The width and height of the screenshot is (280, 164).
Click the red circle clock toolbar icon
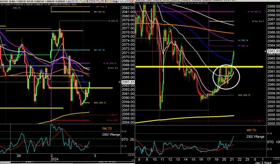(91, 1)
